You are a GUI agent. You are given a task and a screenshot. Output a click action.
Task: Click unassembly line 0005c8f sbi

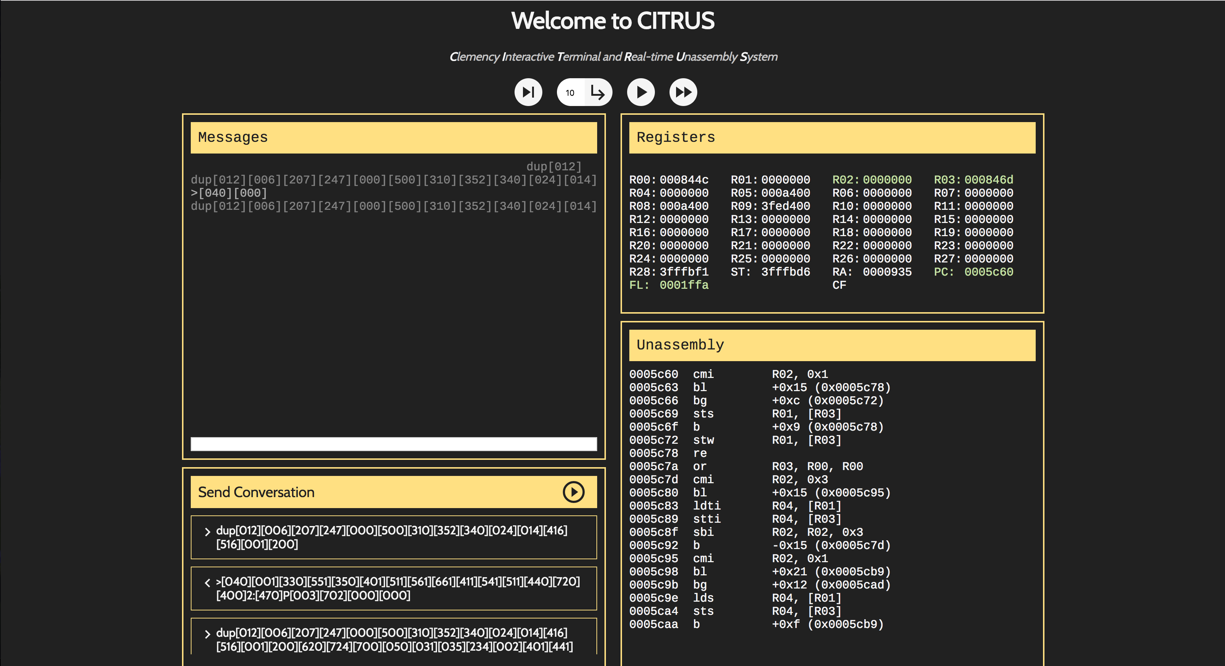(746, 532)
